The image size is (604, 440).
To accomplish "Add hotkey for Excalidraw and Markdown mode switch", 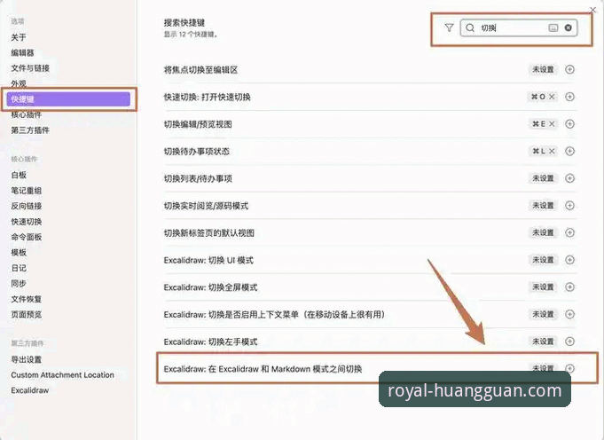I will 569,369.
